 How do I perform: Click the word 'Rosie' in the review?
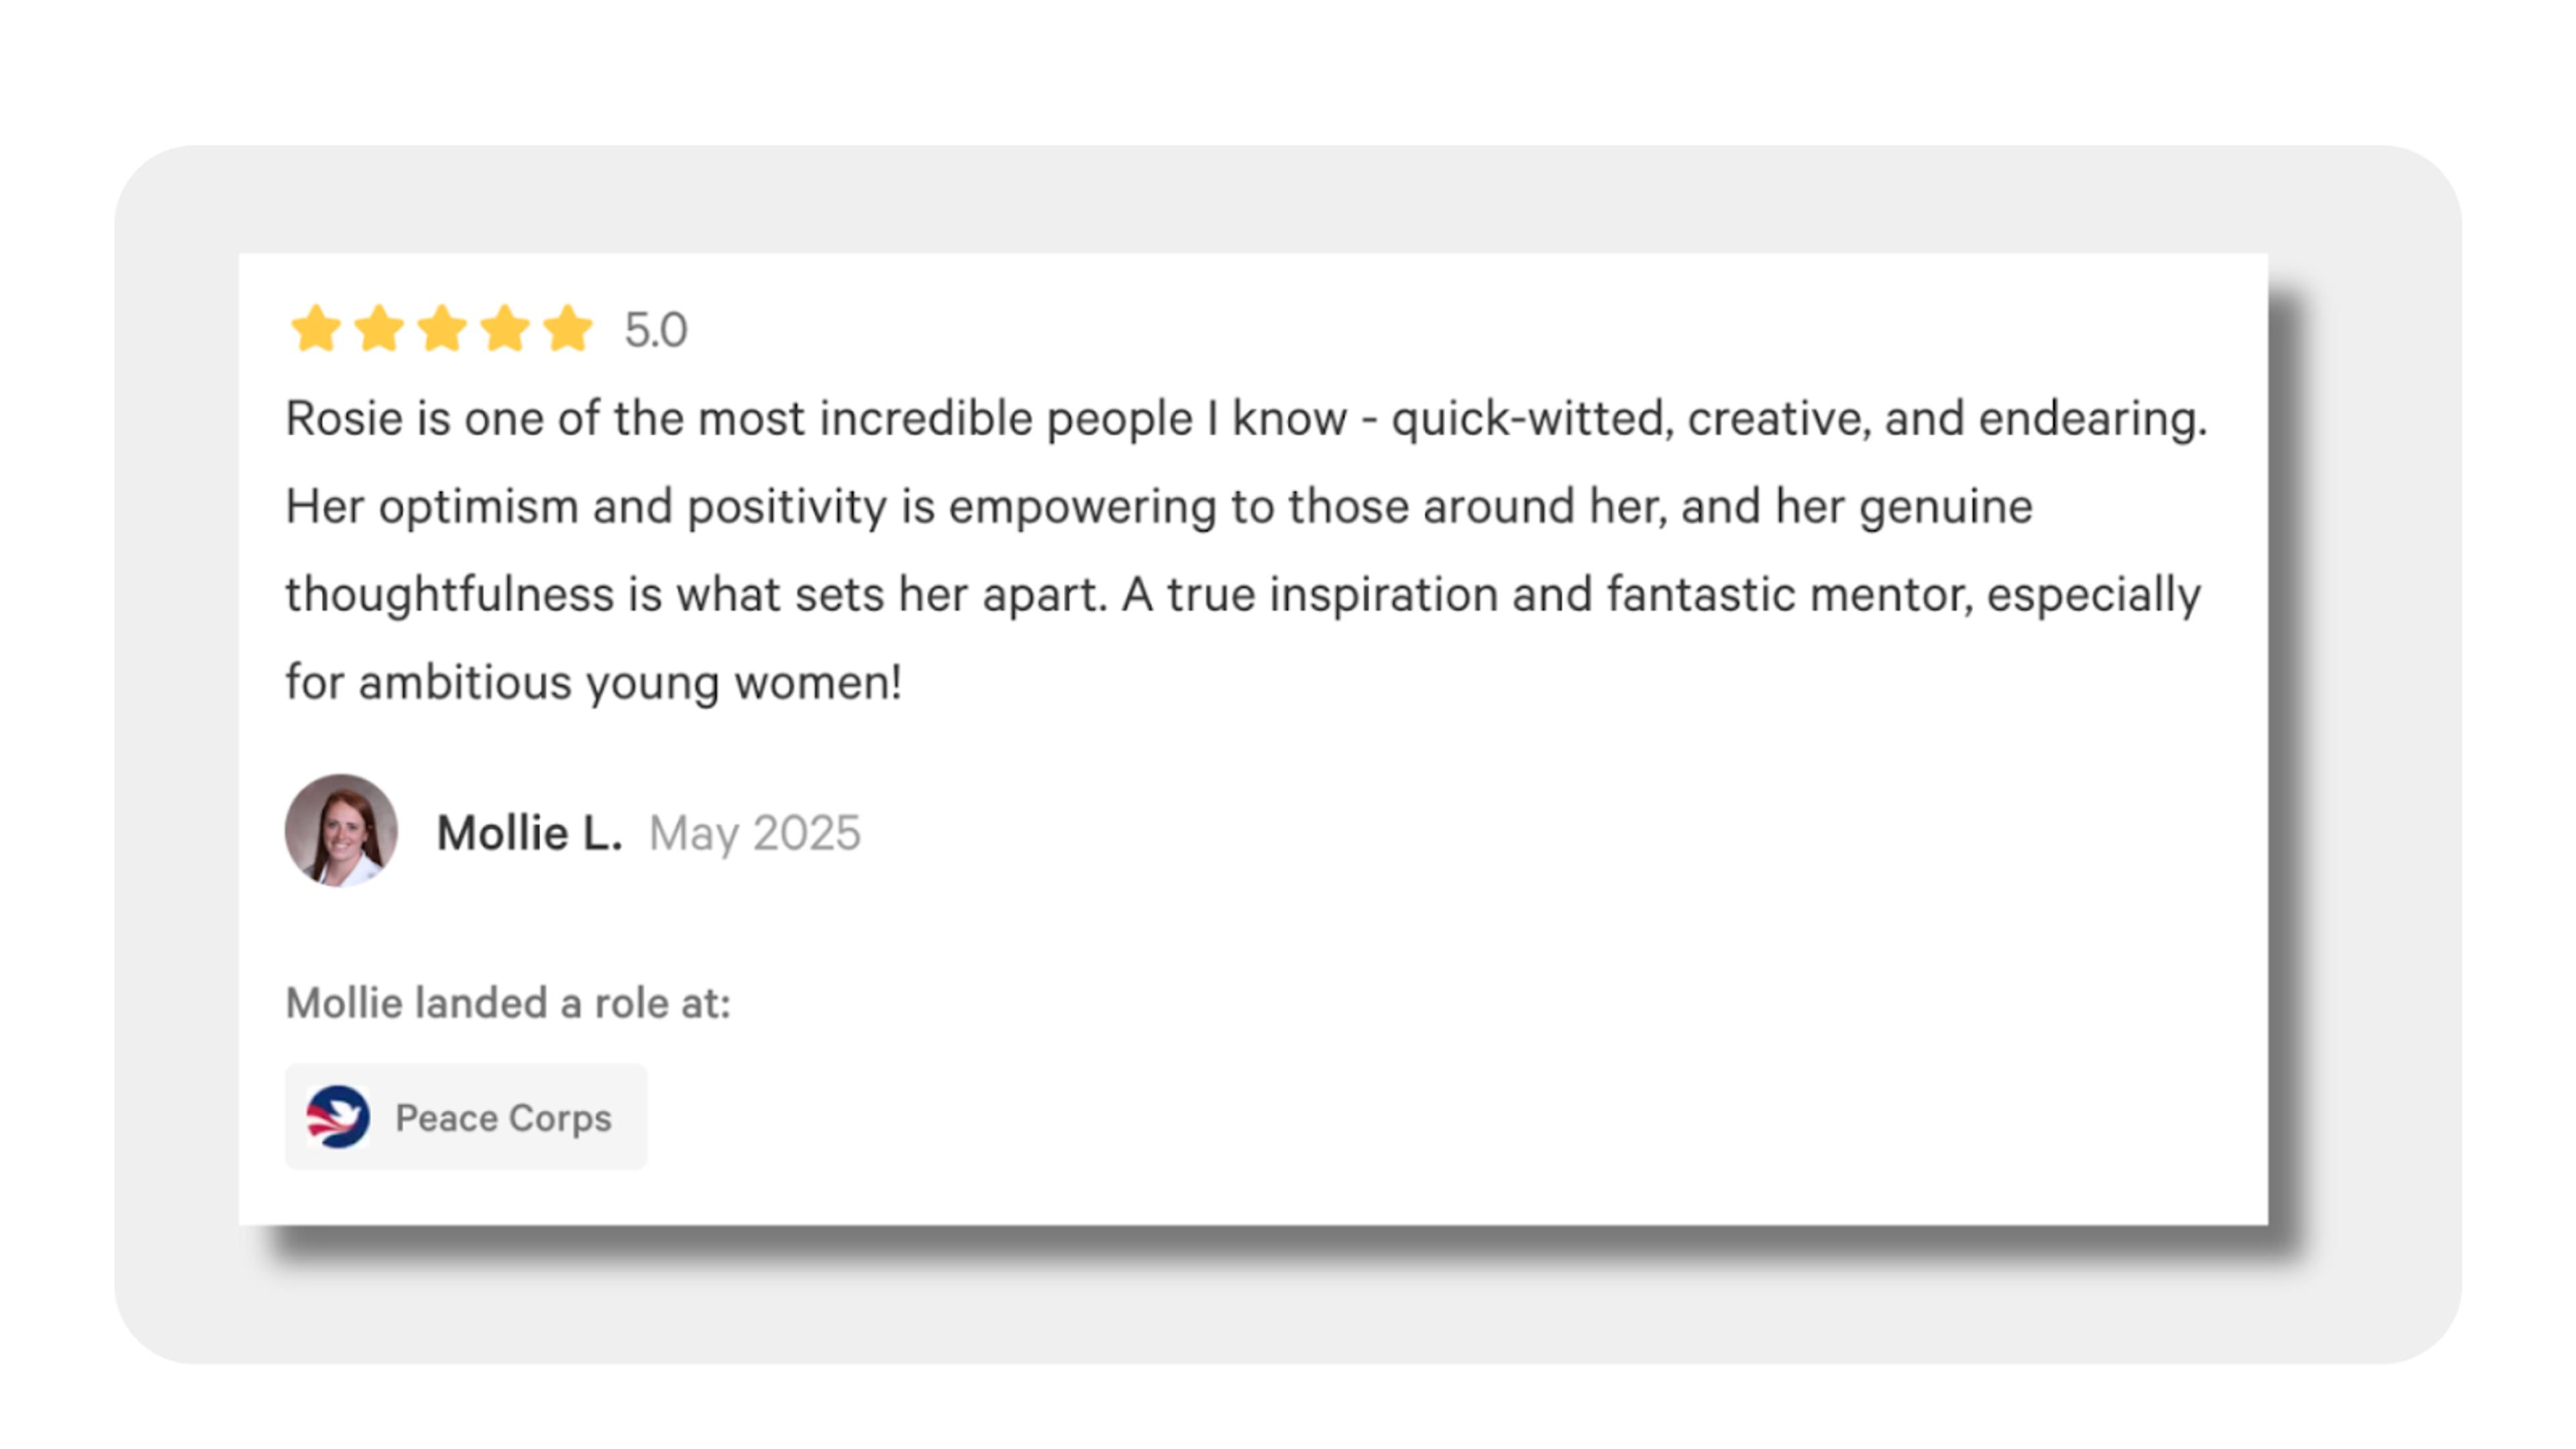click(x=344, y=418)
